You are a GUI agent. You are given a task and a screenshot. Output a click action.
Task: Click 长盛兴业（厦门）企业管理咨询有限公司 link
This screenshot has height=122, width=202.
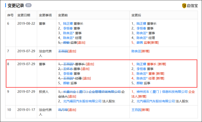click(92, 92)
